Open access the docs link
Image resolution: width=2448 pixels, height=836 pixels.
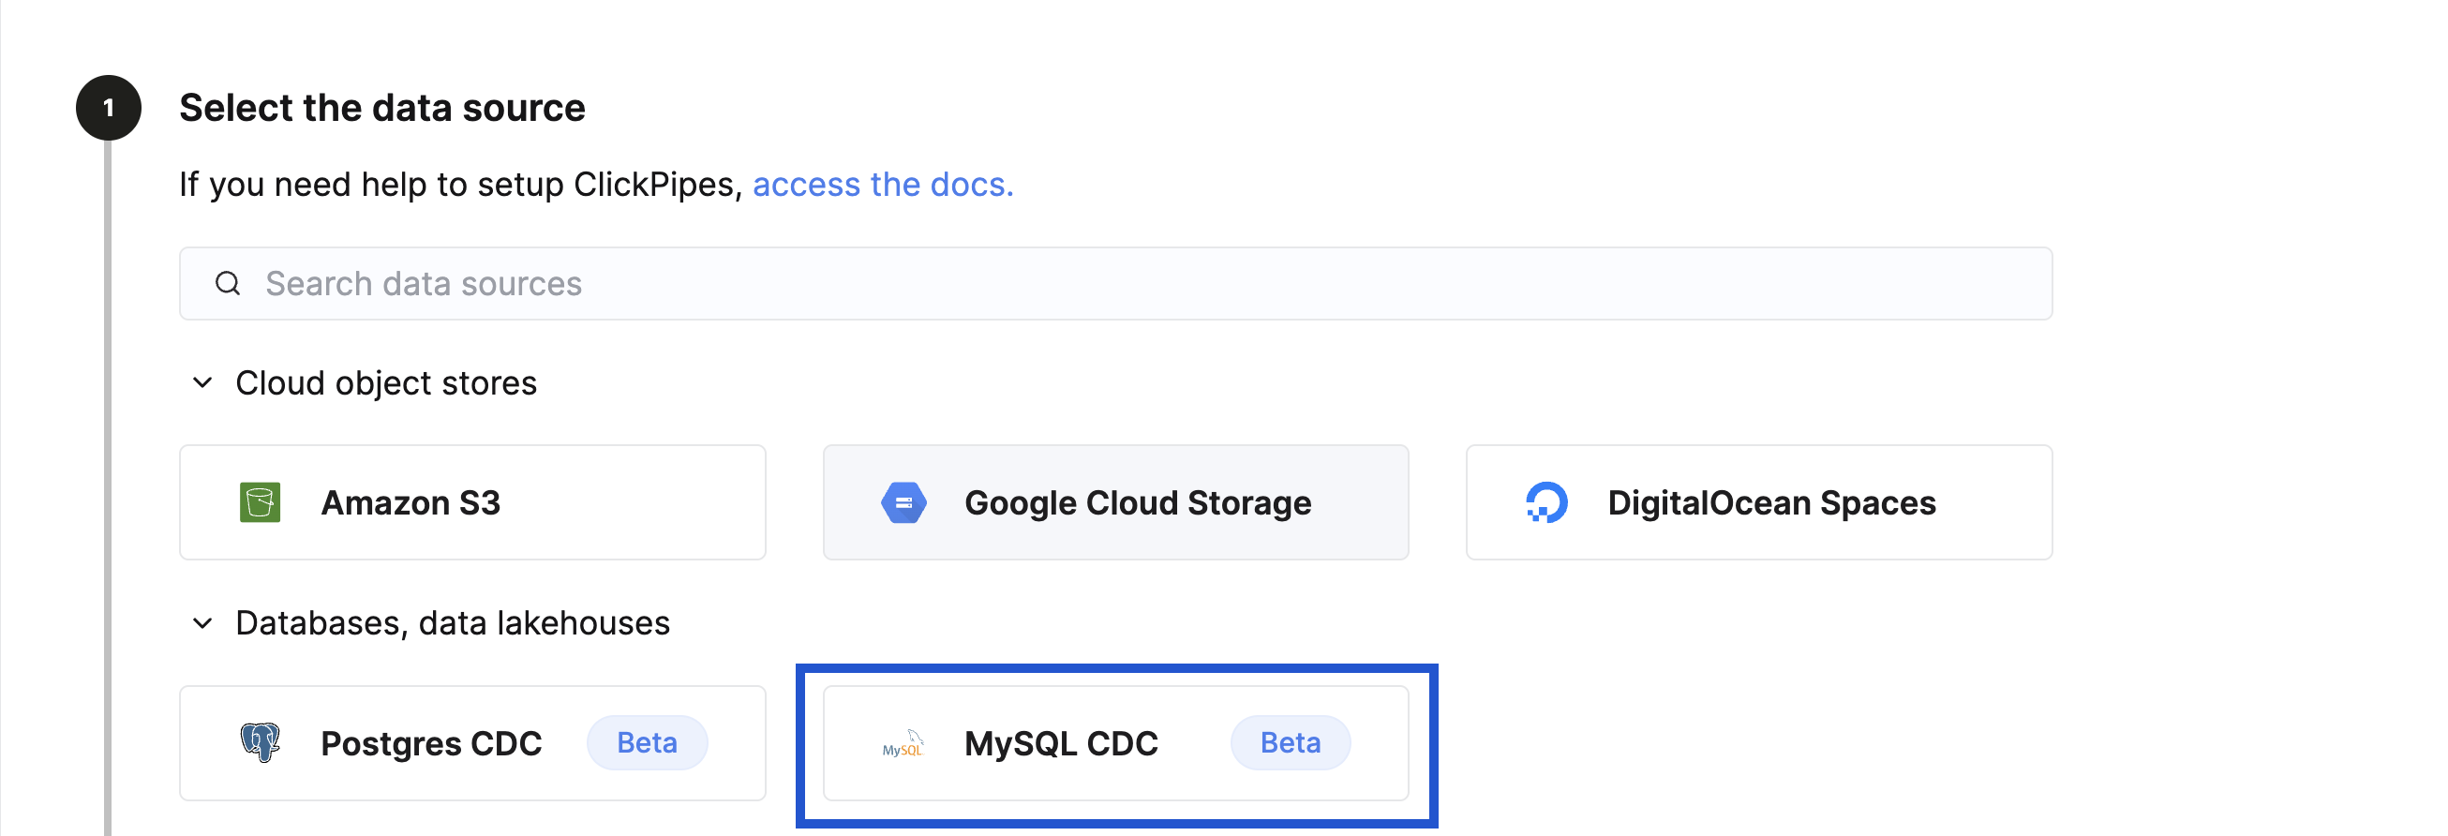[x=883, y=185]
